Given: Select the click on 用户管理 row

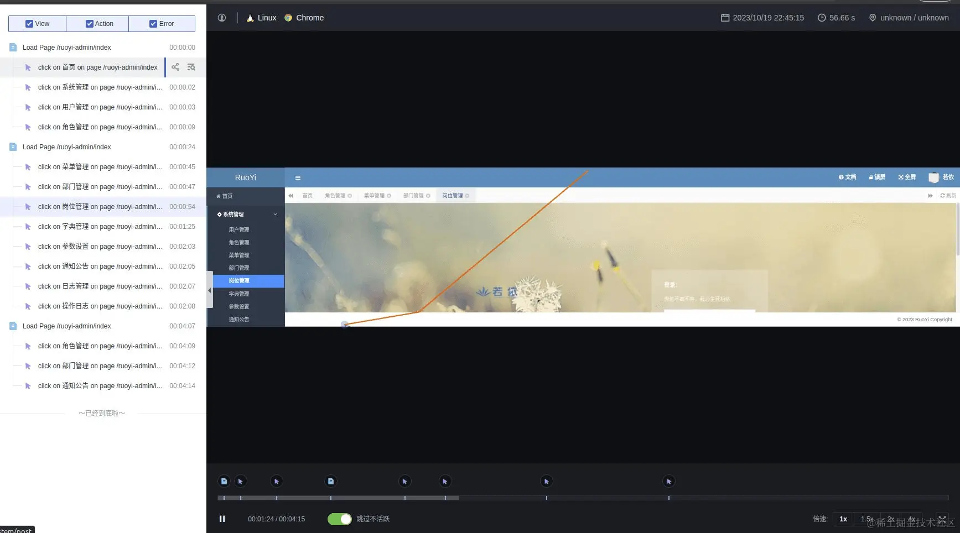Looking at the screenshot, I should 103,107.
